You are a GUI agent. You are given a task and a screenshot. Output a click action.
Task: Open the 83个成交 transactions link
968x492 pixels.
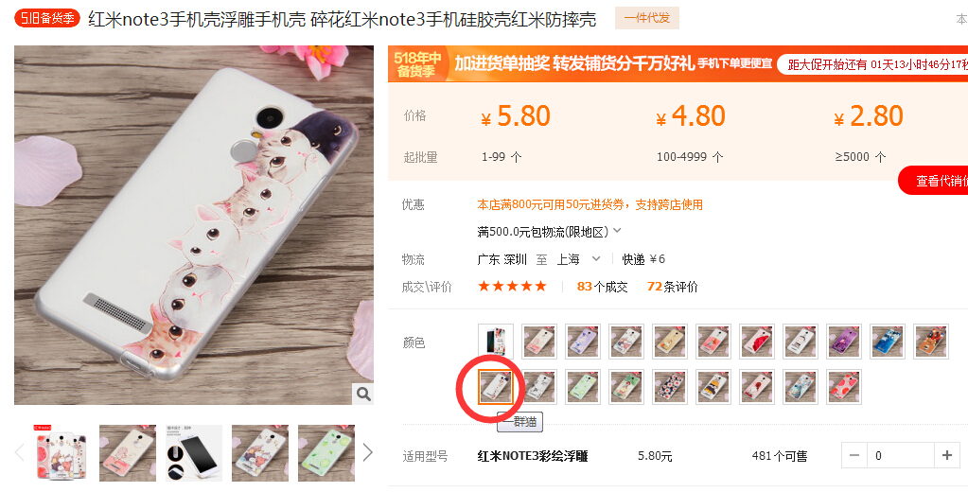(603, 287)
